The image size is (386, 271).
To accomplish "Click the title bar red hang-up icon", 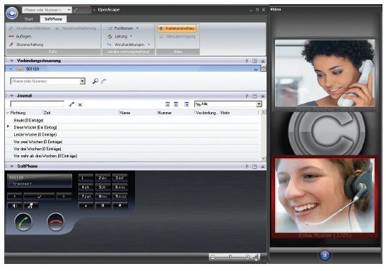I will (84, 10).
